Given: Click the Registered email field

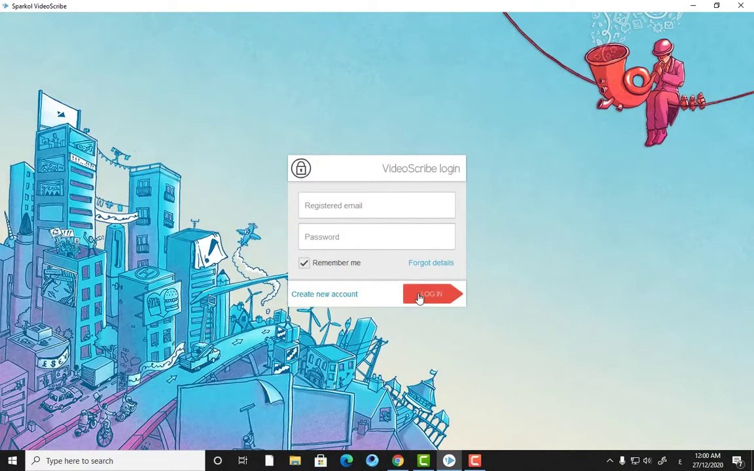Looking at the screenshot, I should click(x=376, y=205).
